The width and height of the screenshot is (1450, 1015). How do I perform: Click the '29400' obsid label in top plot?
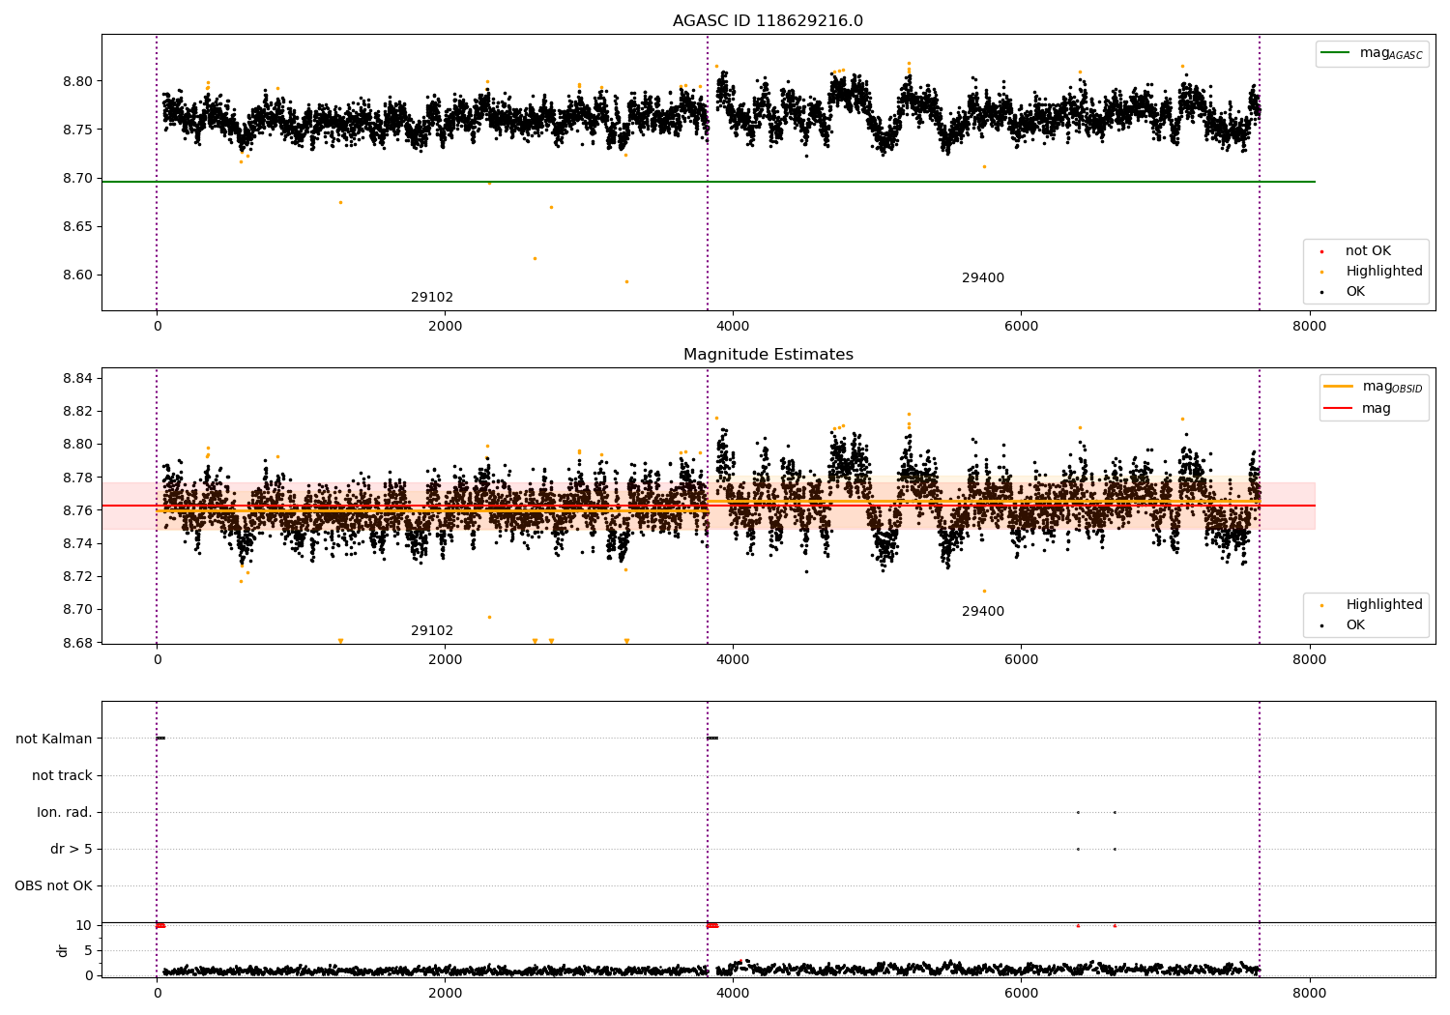[983, 278]
